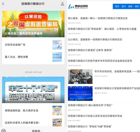
Task: Open news 积极开展岁末年初防范非法金融活动宣传
Action: click(x=100, y=61)
